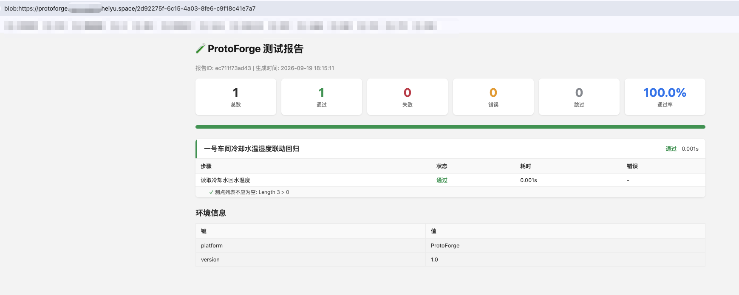Click the 耗时 column header
This screenshot has height=295, width=739.
tap(526, 166)
